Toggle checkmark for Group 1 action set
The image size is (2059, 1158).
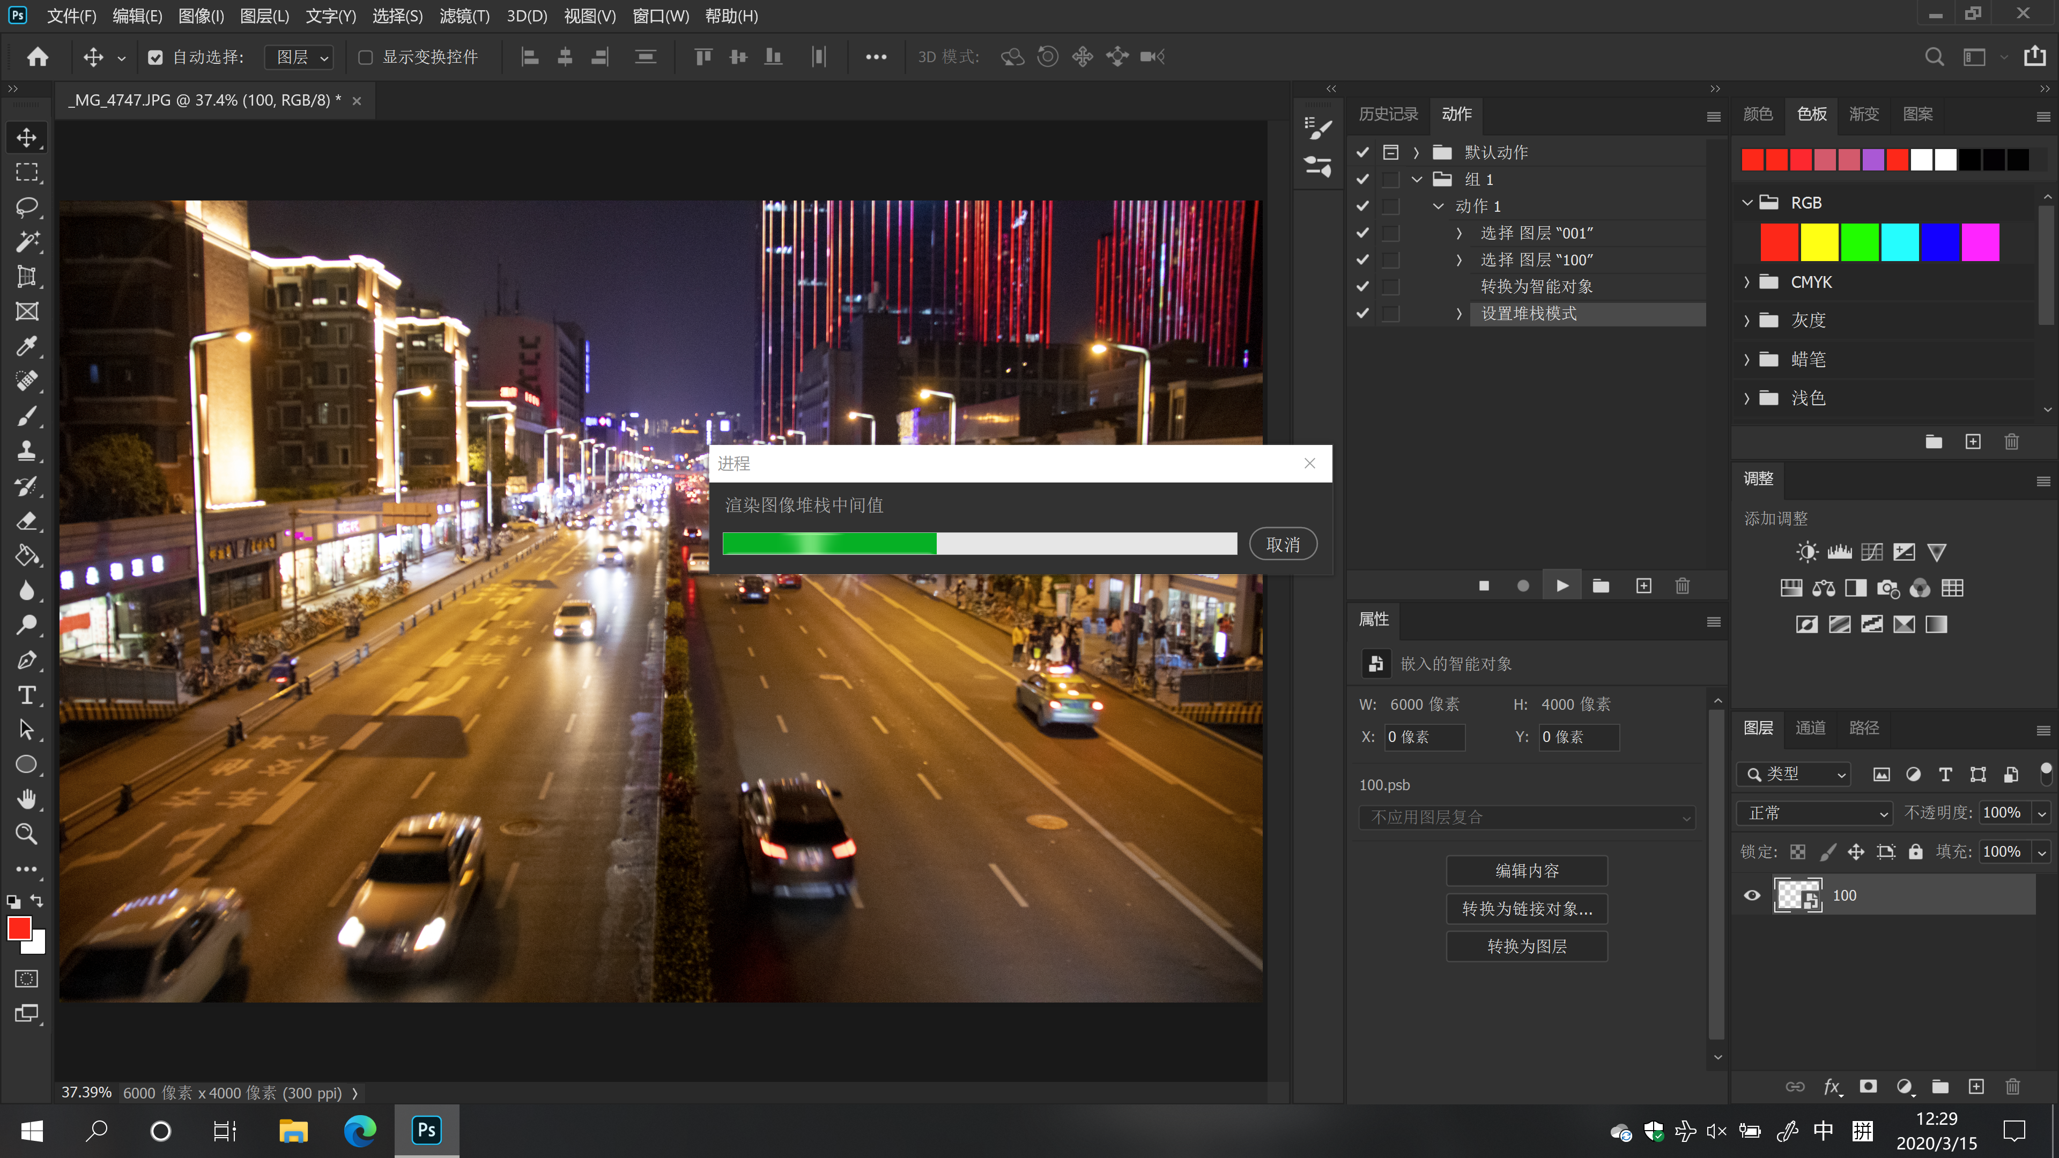tap(1363, 179)
